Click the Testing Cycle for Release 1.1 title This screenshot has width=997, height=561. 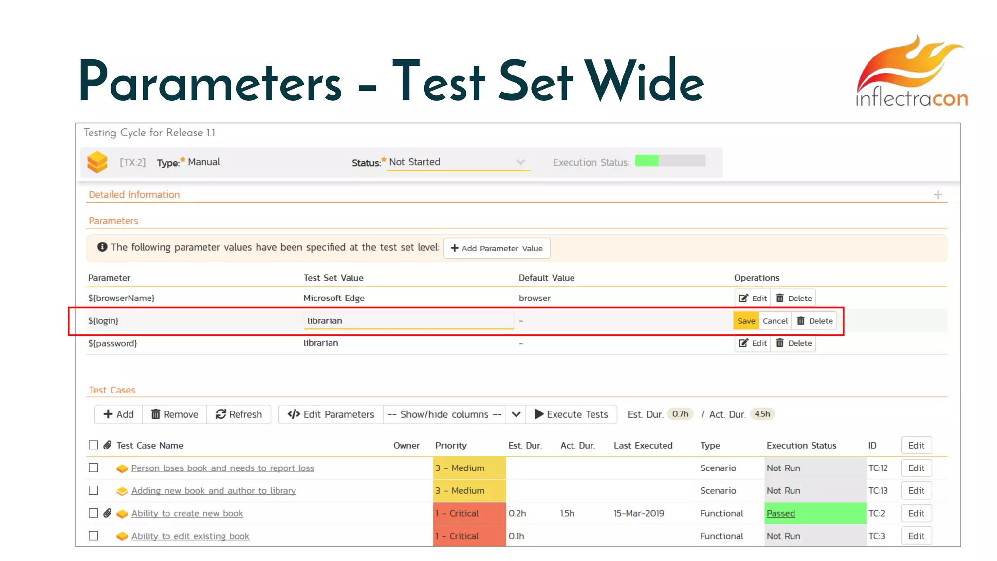click(x=149, y=133)
